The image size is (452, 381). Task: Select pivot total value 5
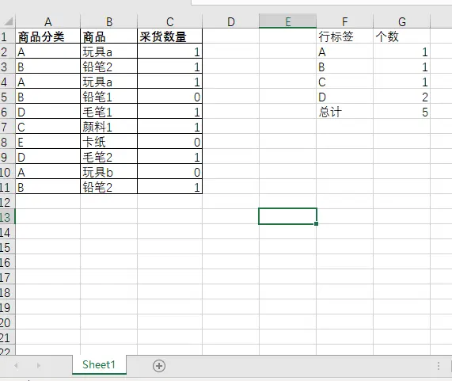402,112
